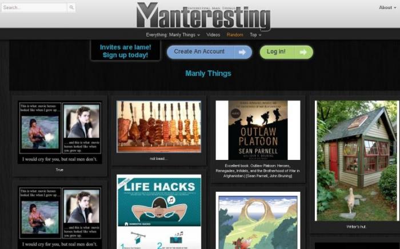Open the grilled meat skewers pin
The height and width of the screenshot is (249, 400).
pyautogui.click(x=159, y=127)
